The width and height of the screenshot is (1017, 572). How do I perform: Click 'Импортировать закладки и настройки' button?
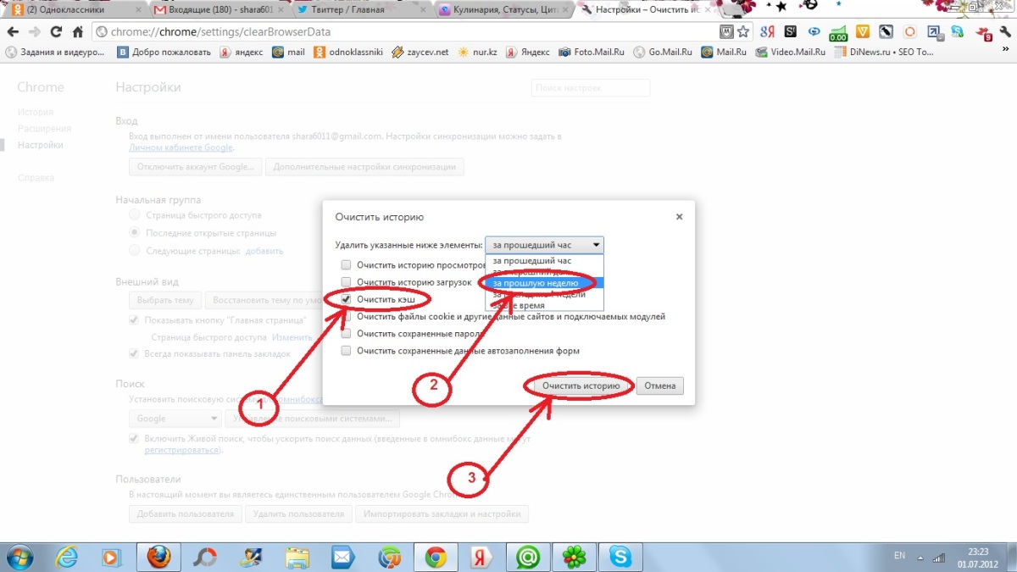tap(442, 514)
